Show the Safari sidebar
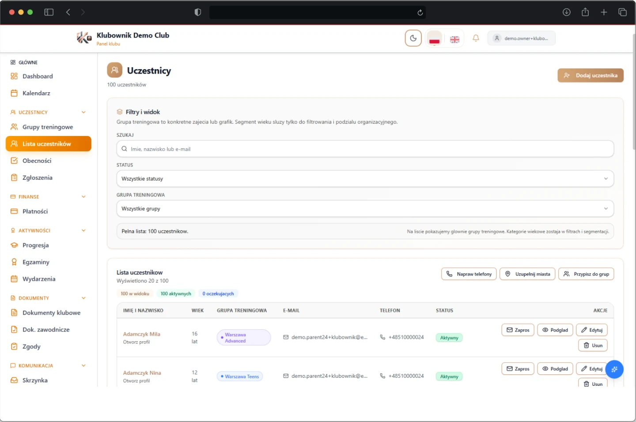 pyautogui.click(x=49, y=12)
